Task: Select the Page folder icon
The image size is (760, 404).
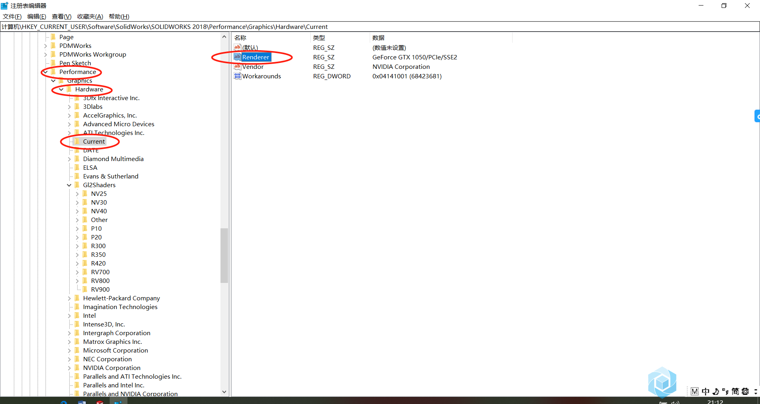Action: [x=53, y=37]
